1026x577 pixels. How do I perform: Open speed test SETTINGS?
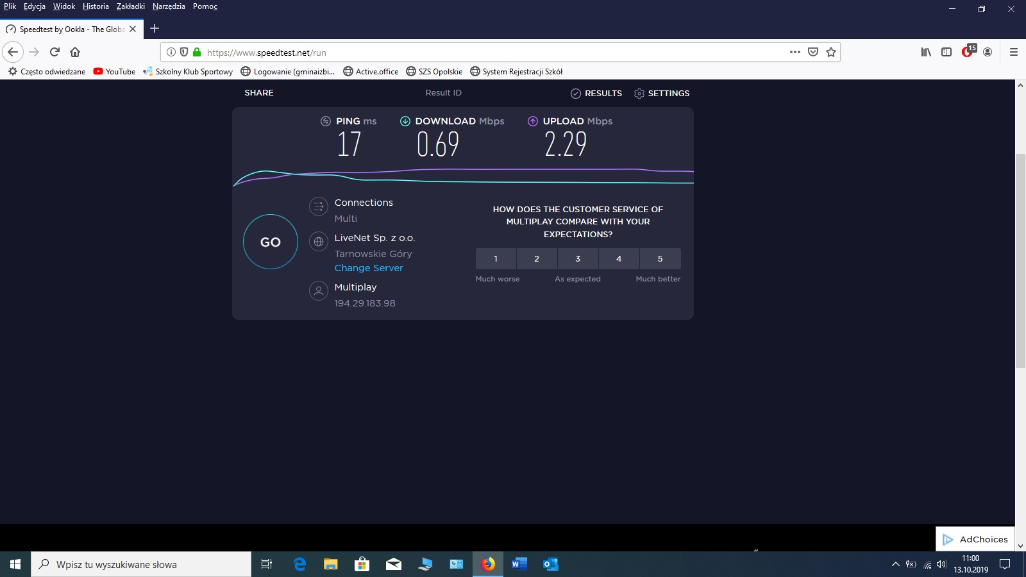point(662,94)
